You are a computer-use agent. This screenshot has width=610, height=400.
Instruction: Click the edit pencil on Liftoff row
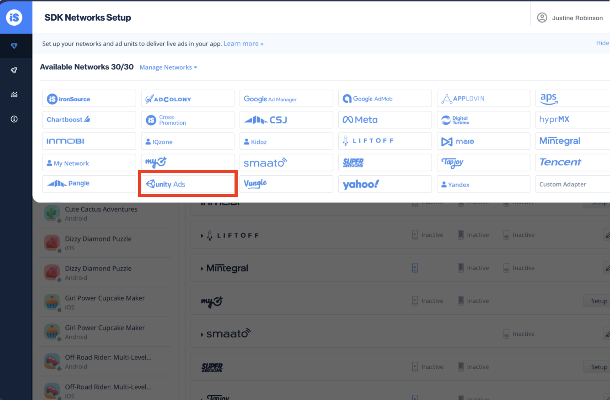(x=608, y=235)
